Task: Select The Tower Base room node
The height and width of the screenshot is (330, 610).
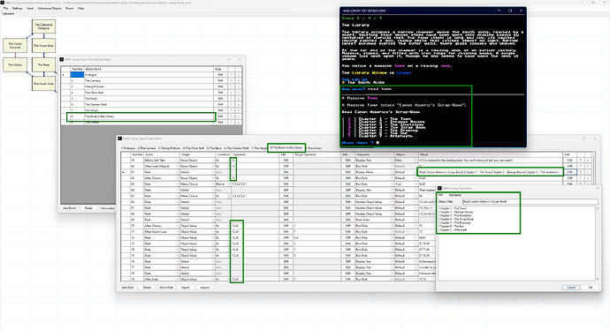Action: (43, 45)
